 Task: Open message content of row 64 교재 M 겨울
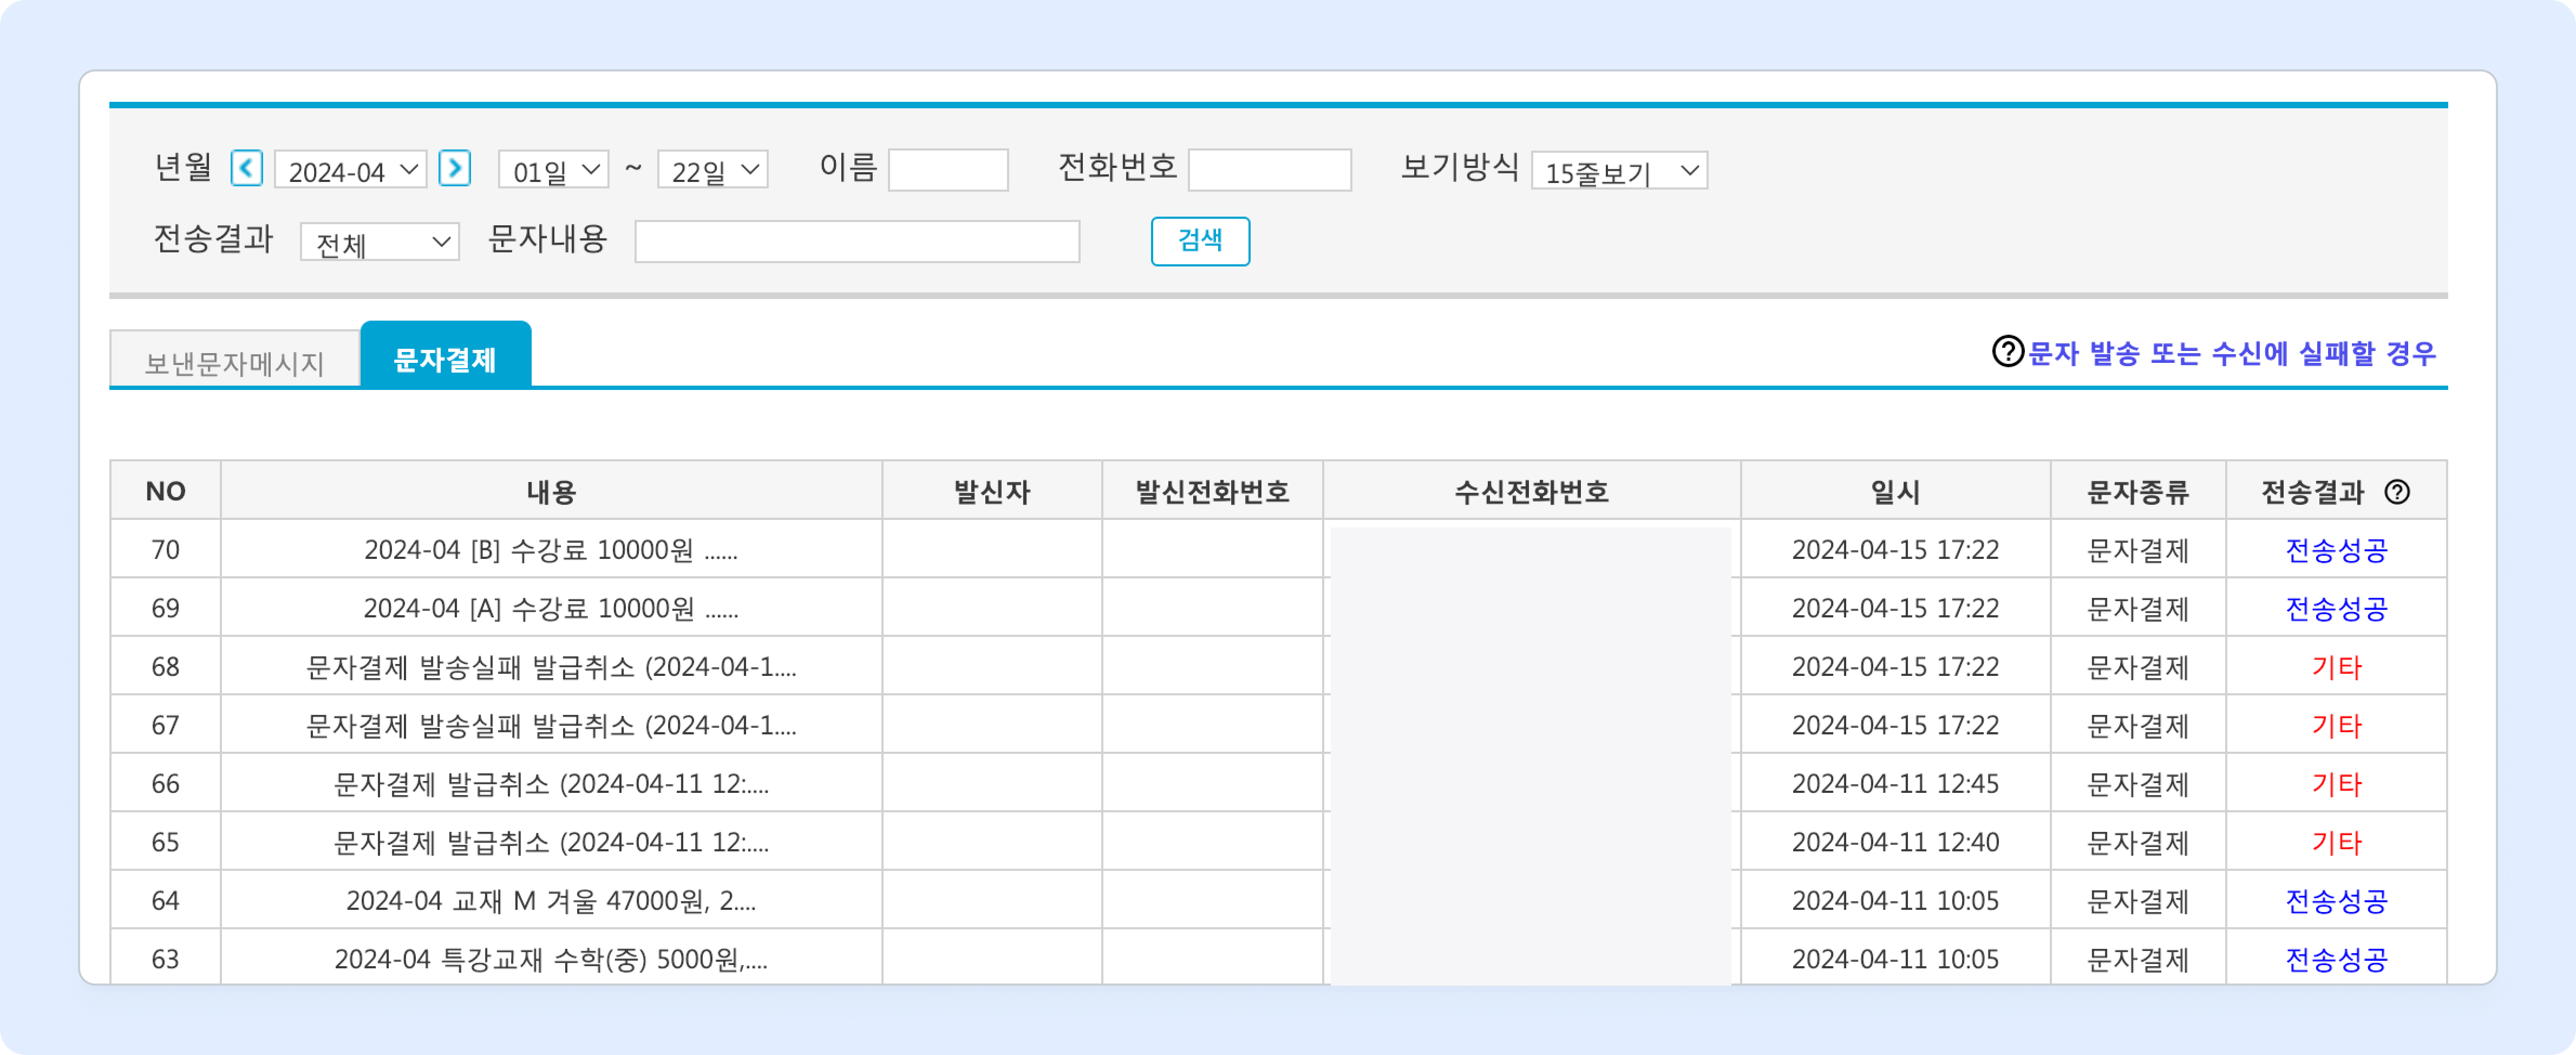click(551, 901)
